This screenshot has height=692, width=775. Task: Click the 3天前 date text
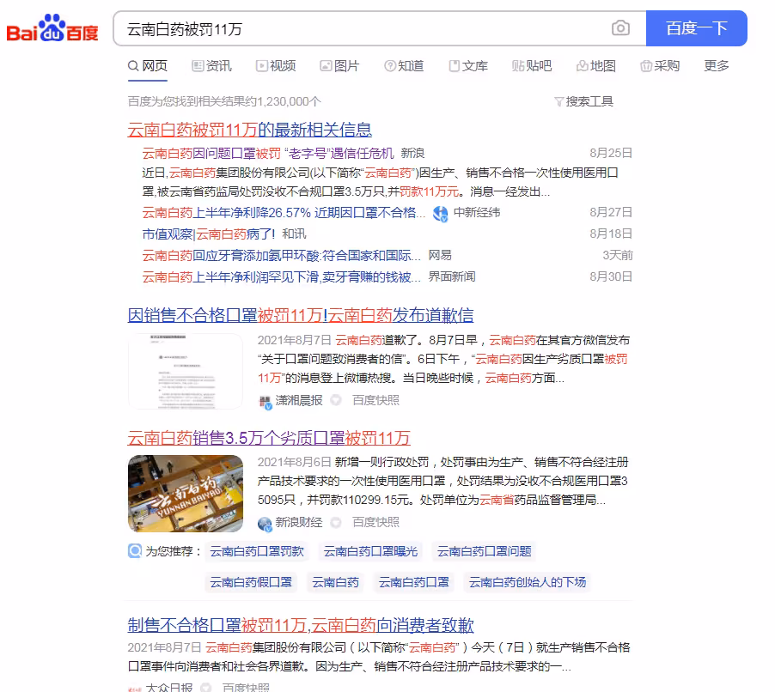point(617,255)
